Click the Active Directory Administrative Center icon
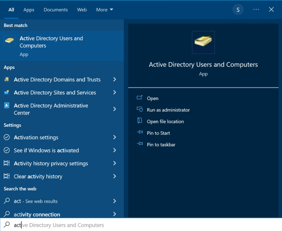The image size is (282, 231). click(6, 106)
